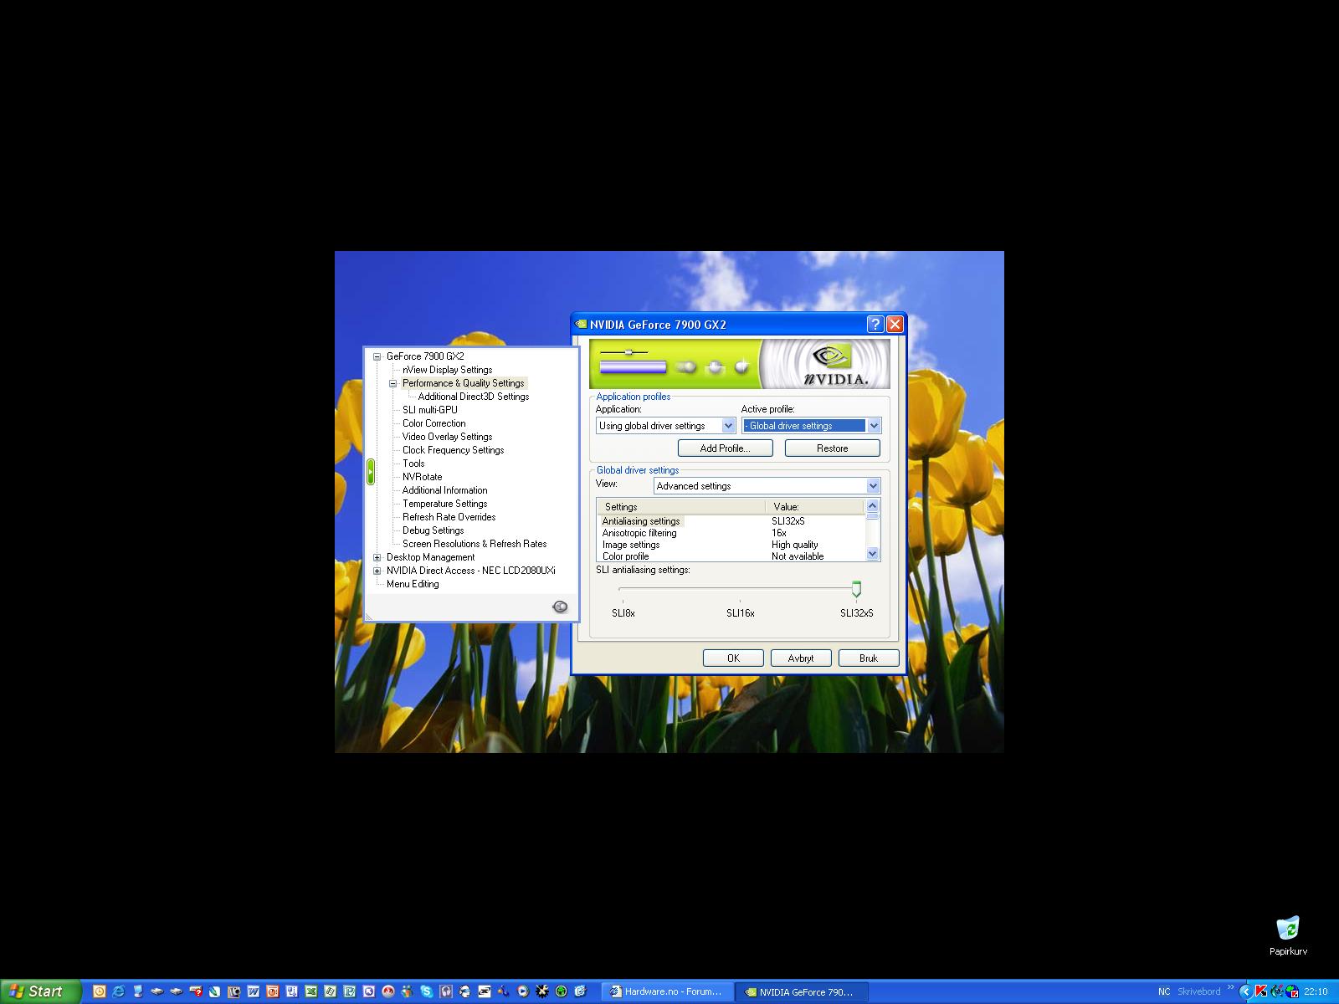Select the Tools entry in the tree
1339x1004 pixels.
coord(413,464)
